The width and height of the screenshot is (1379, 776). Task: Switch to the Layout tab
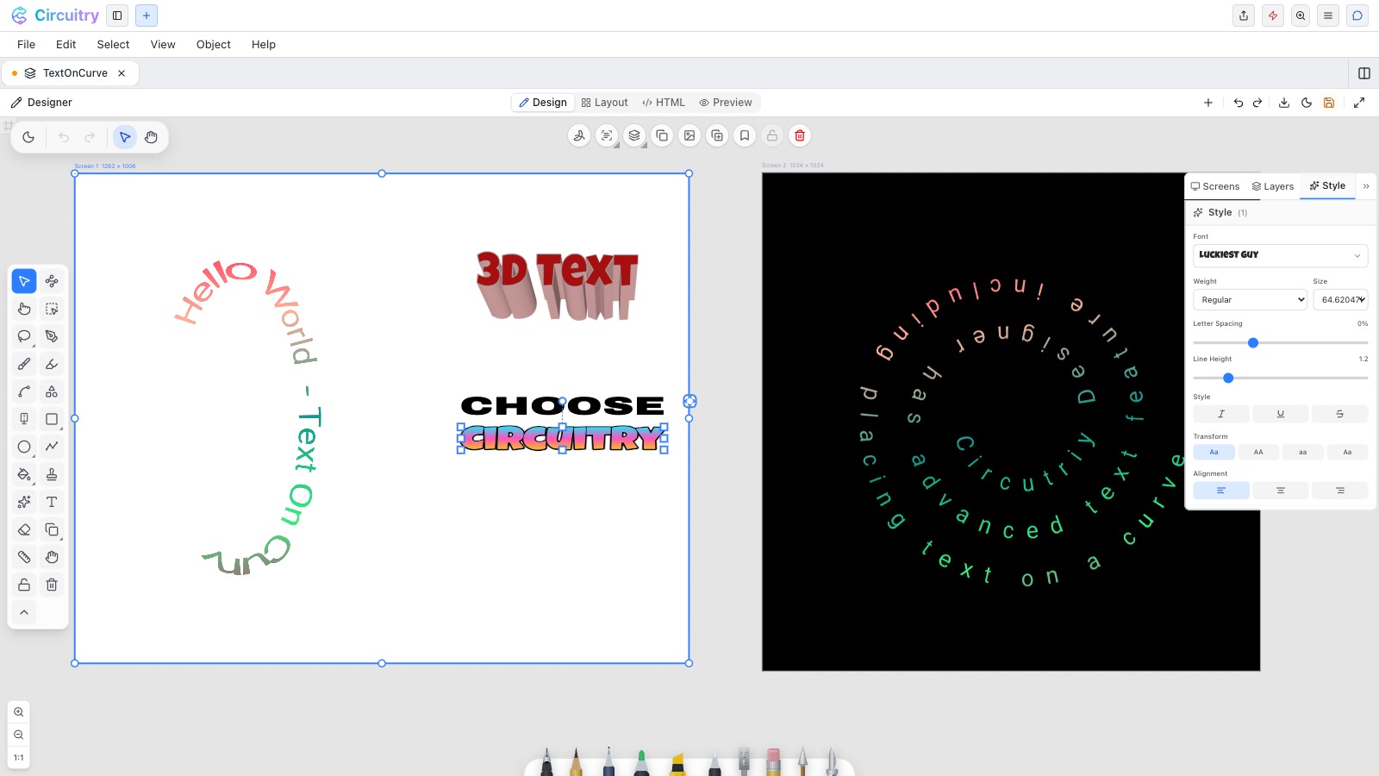click(x=605, y=103)
